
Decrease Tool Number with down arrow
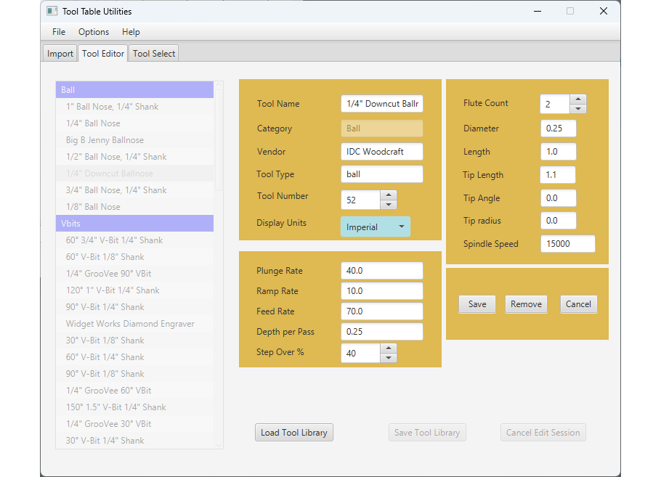(x=389, y=205)
